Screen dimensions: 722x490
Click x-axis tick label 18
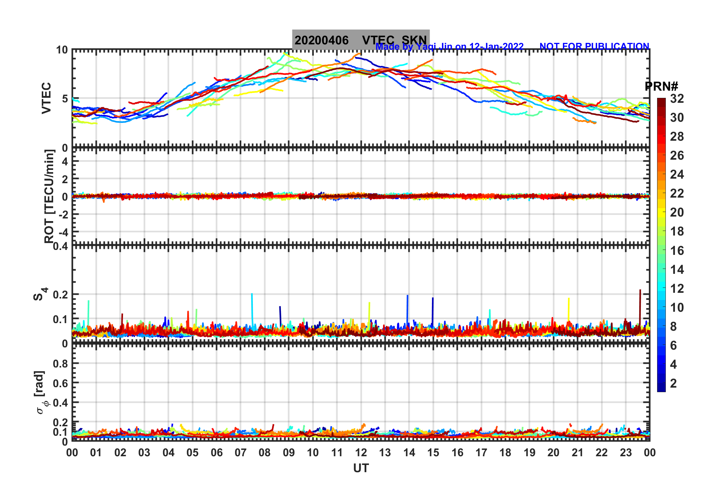tap(505, 452)
